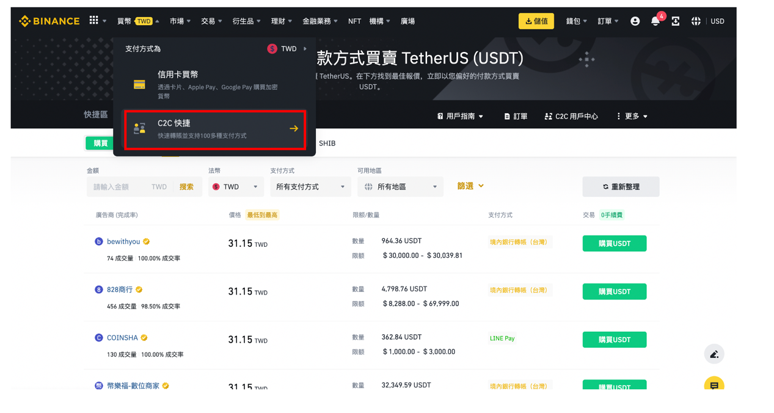774x413 pixels.
Task: Click the yellow chat support icon
Action: click(714, 385)
